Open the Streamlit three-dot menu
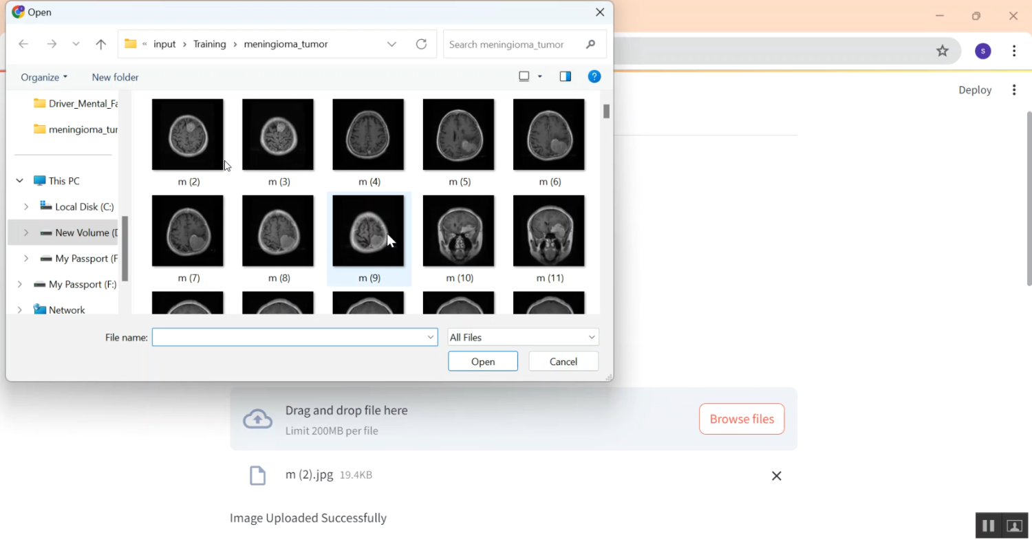This screenshot has height=542, width=1032. tap(1014, 90)
